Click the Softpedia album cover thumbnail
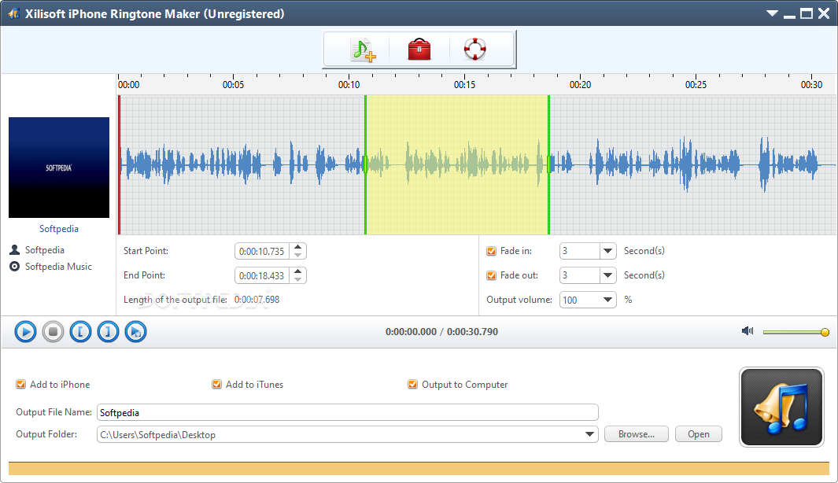The width and height of the screenshot is (838, 483). (59, 168)
